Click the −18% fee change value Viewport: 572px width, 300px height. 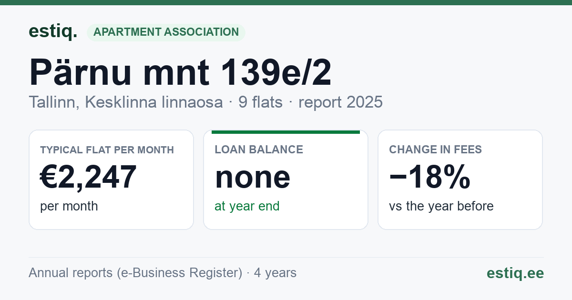coord(430,177)
